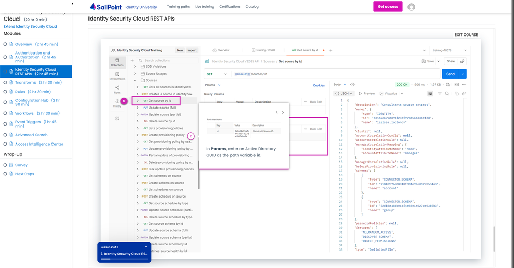Open the Send button dropdown arrow
The height and width of the screenshot is (268, 514).
coord(463,74)
